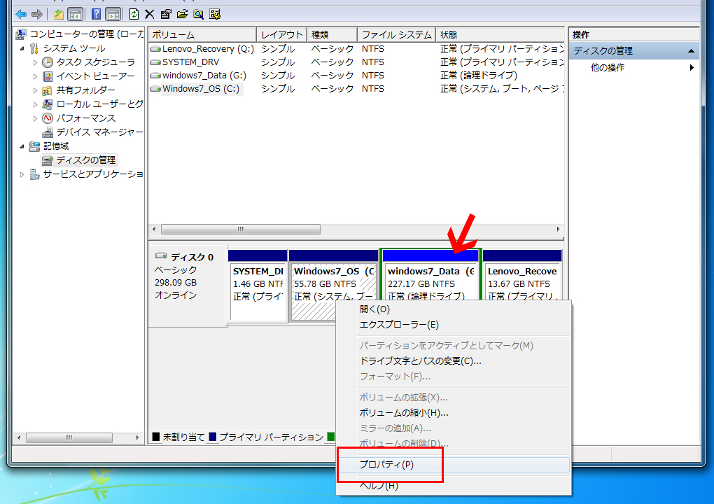The width and height of the screenshot is (714, 504).
Task: Expand the タスク スケジューラ tree node
Action: point(36,62)
